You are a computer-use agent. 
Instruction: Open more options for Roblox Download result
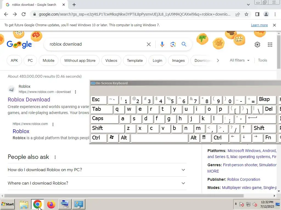(75, 92)
